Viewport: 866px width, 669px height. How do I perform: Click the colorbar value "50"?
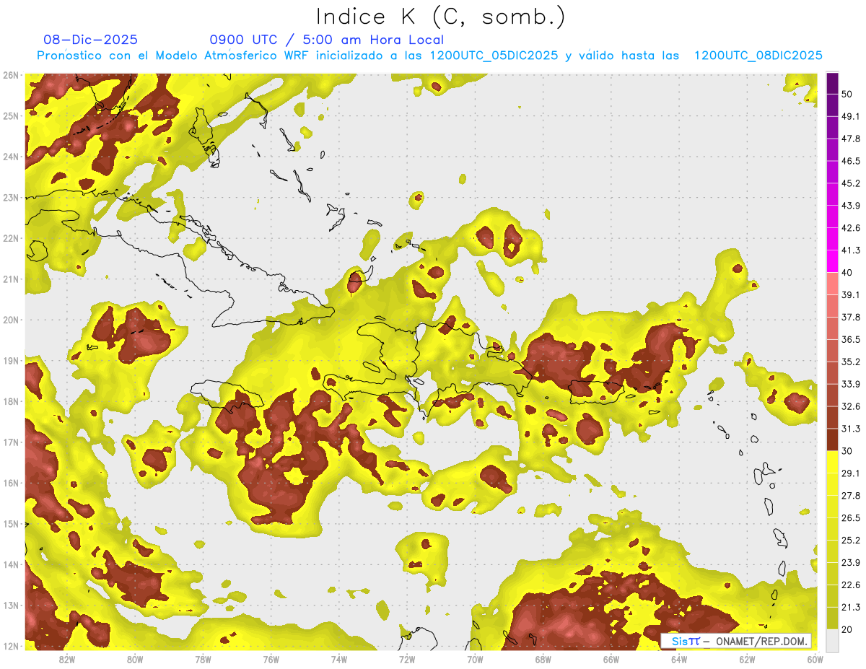tap(847, 94)
